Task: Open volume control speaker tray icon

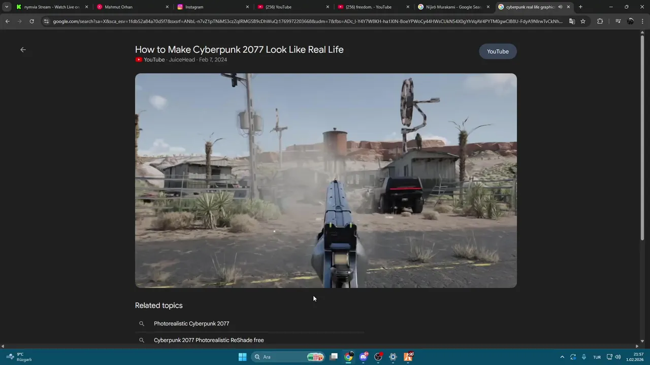Action: (618, 357)
